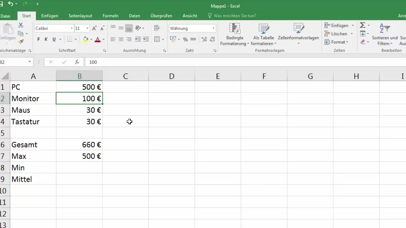This screenshot has height=228, width=406.
Task: Cut selection with the scissors icon
Action: (x=21, y=25)
